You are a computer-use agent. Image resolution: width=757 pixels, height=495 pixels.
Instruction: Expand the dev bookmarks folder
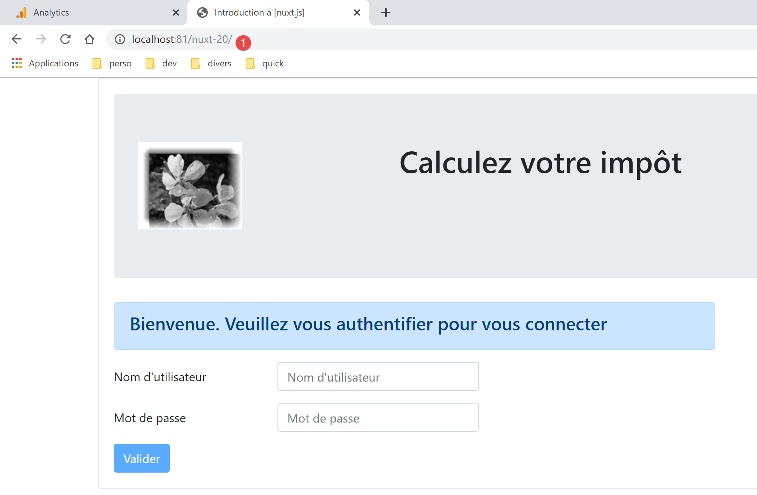point(161,63)
